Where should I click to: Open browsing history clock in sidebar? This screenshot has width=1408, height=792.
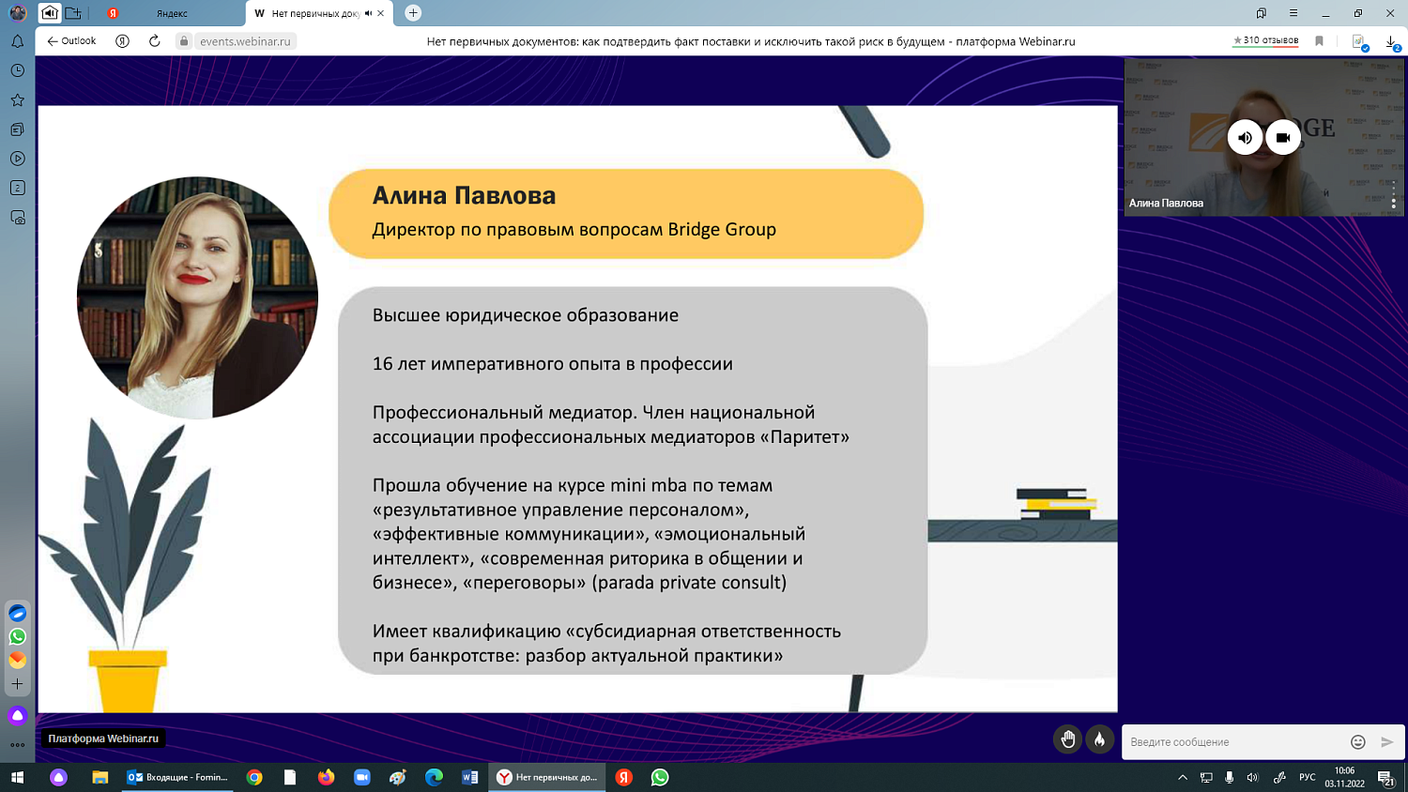pos(18,70)
